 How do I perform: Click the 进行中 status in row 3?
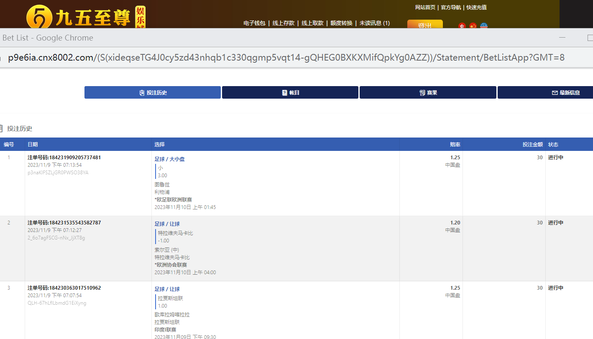tap(556, 288)
